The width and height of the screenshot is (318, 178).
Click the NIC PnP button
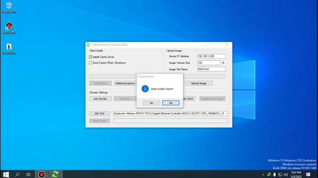point(99,114)
